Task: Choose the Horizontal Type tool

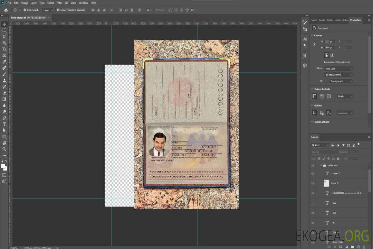Action: [4, 124]
